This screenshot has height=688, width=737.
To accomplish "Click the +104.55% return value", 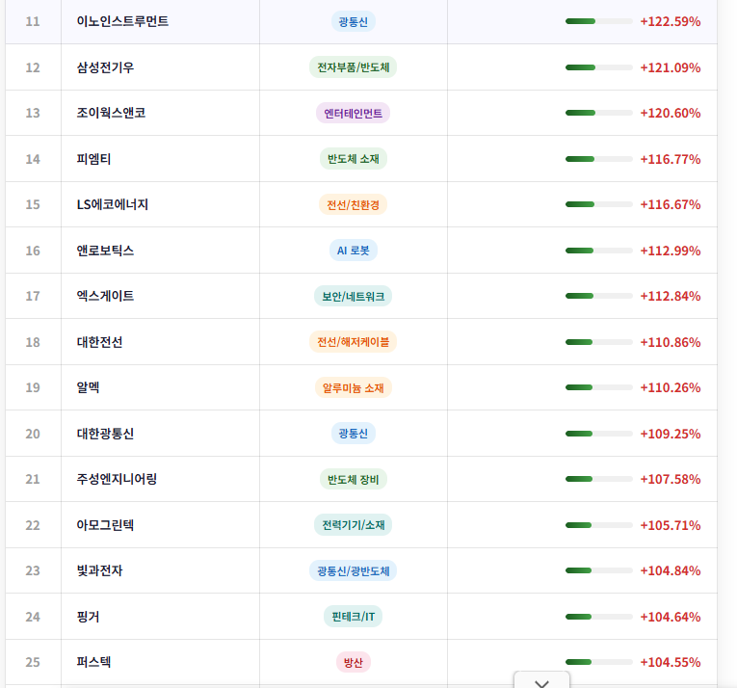I will pos(671,662).
